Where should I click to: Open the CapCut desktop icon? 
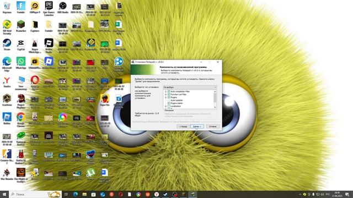(x=21, y=45)
